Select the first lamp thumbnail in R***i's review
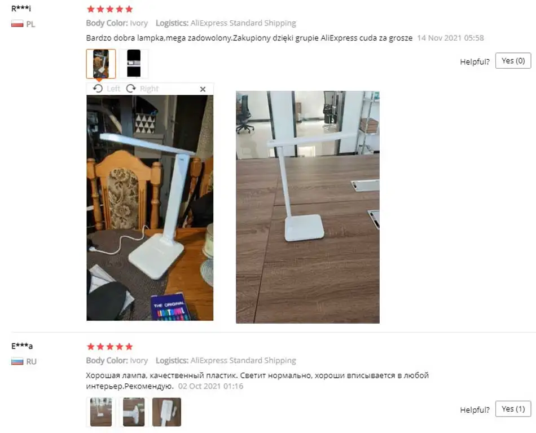Screen dimensions: 536x433 point(101,64)
